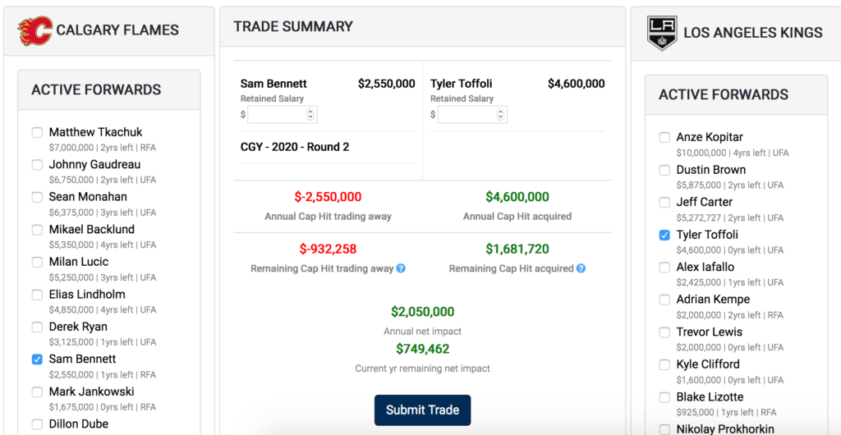Uncheck the Sam Bennett checkbox
The image size is (841, 435).
(37, 359)
